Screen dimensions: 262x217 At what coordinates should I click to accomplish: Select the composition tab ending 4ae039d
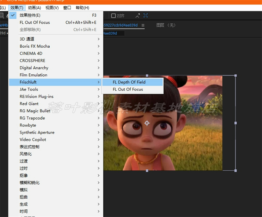point(121,25)
